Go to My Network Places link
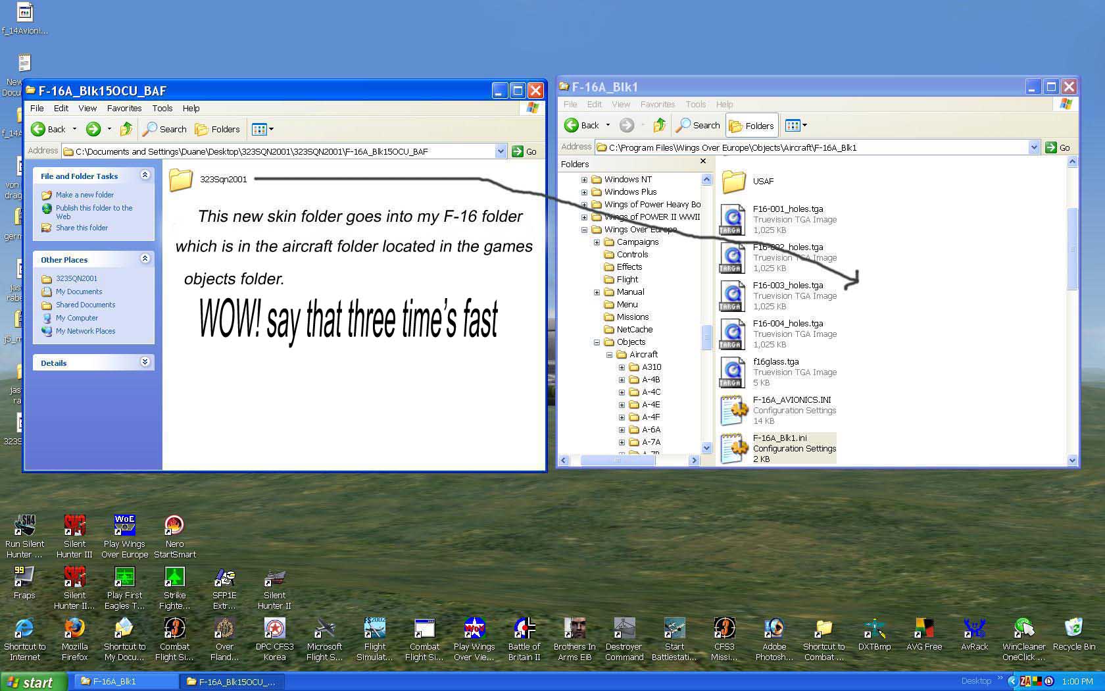 pyautogui.click(x=86, y=331)
